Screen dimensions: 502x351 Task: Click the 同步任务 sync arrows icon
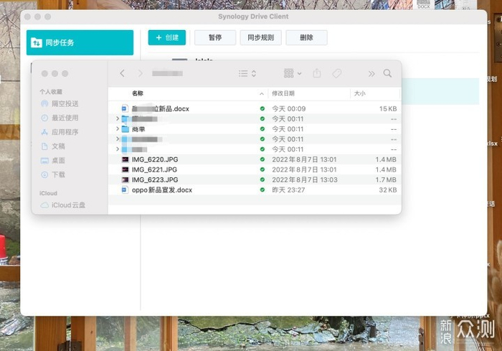tap(37, 42)
